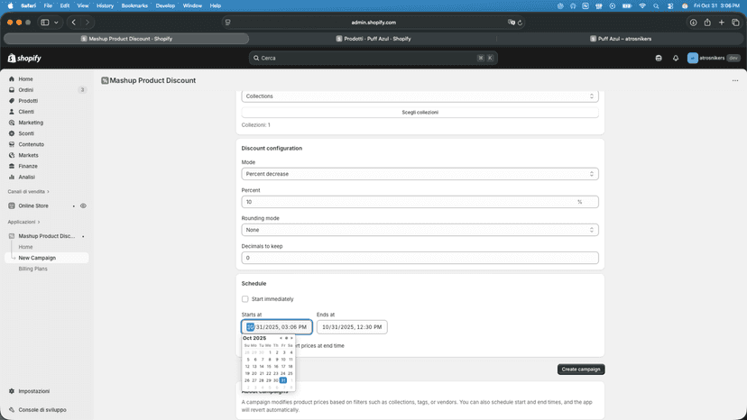Go to Sconti discounts page
Screen dimensions: 747x420
[x=26, y=133]
